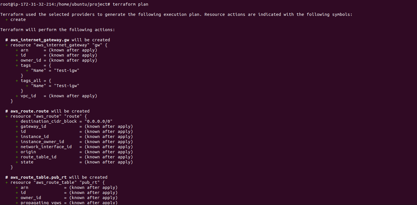
Task: Click the route_table_id attribute line
Action: 74,157
